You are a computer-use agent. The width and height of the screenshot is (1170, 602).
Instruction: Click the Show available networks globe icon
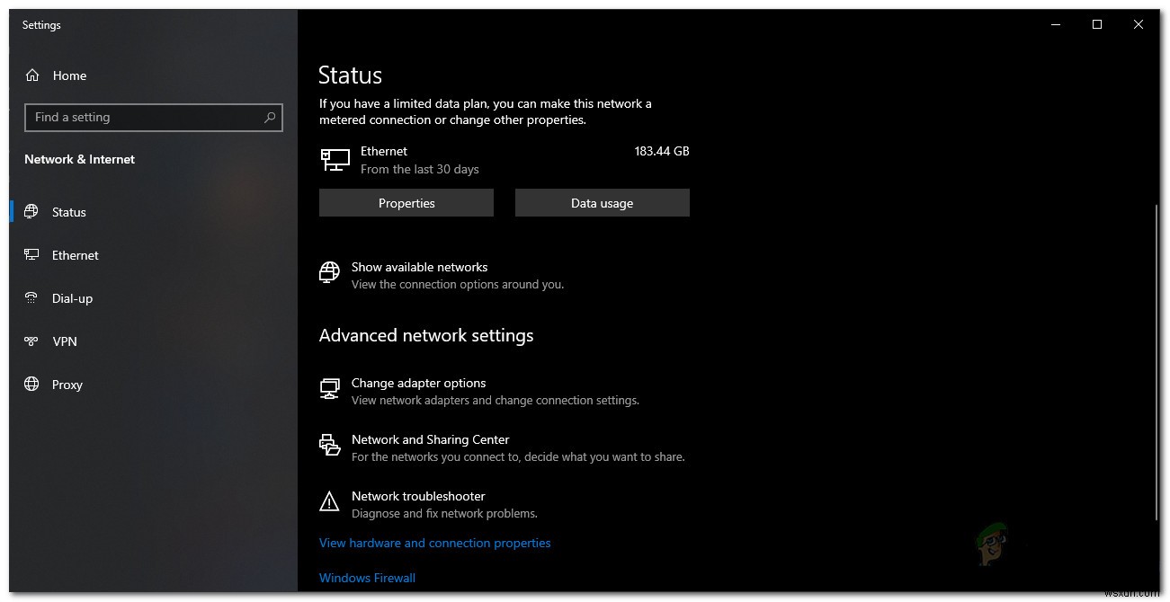[x=328, y=271]
